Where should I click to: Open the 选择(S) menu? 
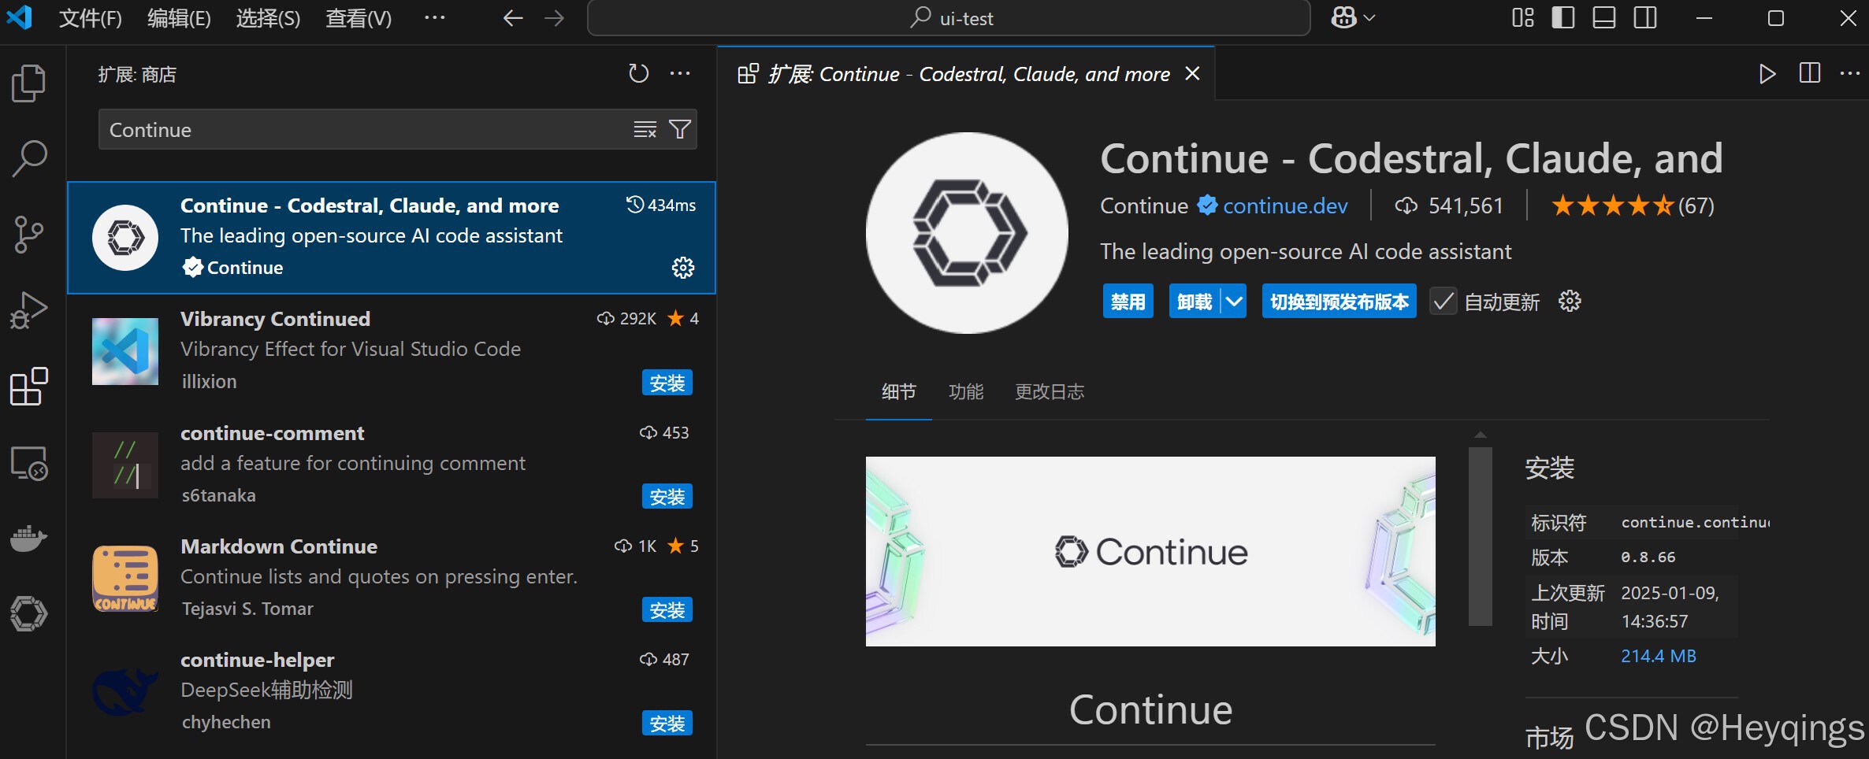(x=268, y=18)
